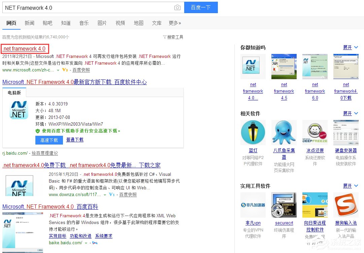Open the Deep Freeze 冰点还原 bear icon
The height and width of the screenshot is (253, 364).
click(315, 132)
